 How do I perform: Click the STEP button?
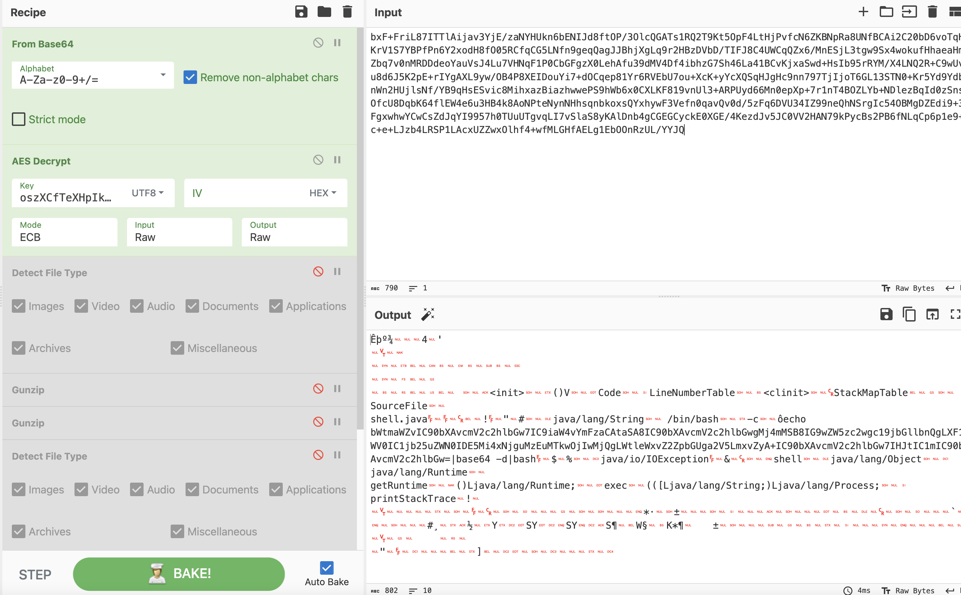[x=35, y=574]
